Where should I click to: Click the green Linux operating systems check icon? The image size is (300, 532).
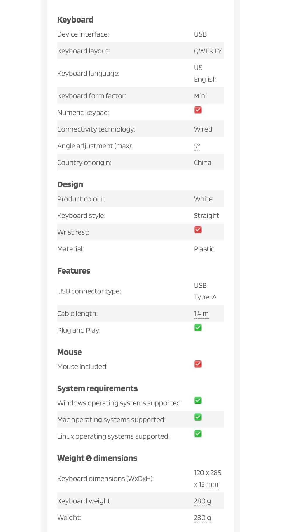(x=198, y=433)
